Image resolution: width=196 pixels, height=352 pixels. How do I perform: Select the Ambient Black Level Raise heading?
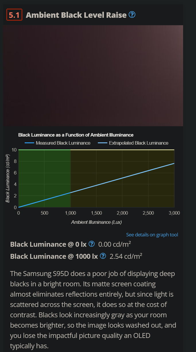click(75, 14)
